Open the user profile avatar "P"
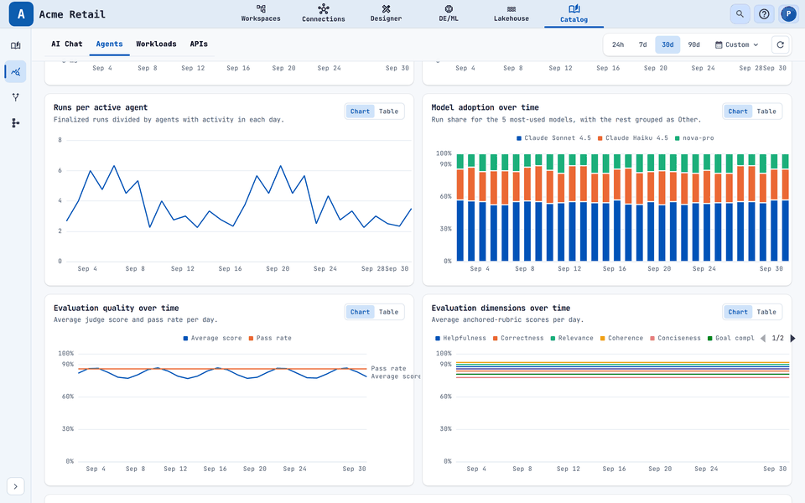Image resolution: width=805 pixels, height=503 pixels. (x=788, y=14)
